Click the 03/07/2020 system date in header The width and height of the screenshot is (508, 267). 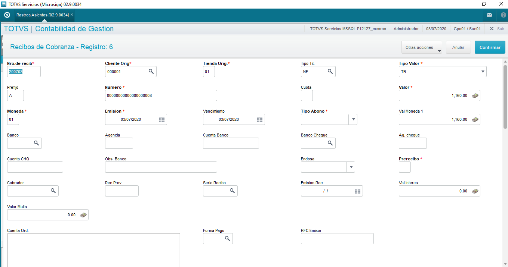point(436,29)
